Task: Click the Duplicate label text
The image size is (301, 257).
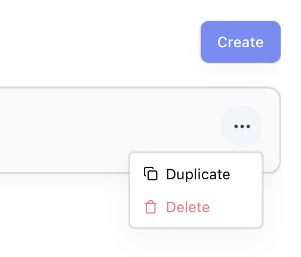Action: 198,175
